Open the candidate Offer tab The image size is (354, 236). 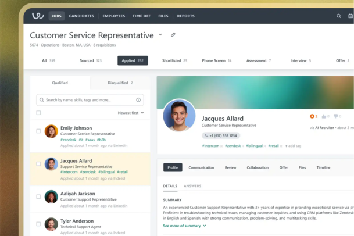coord(284,167)
